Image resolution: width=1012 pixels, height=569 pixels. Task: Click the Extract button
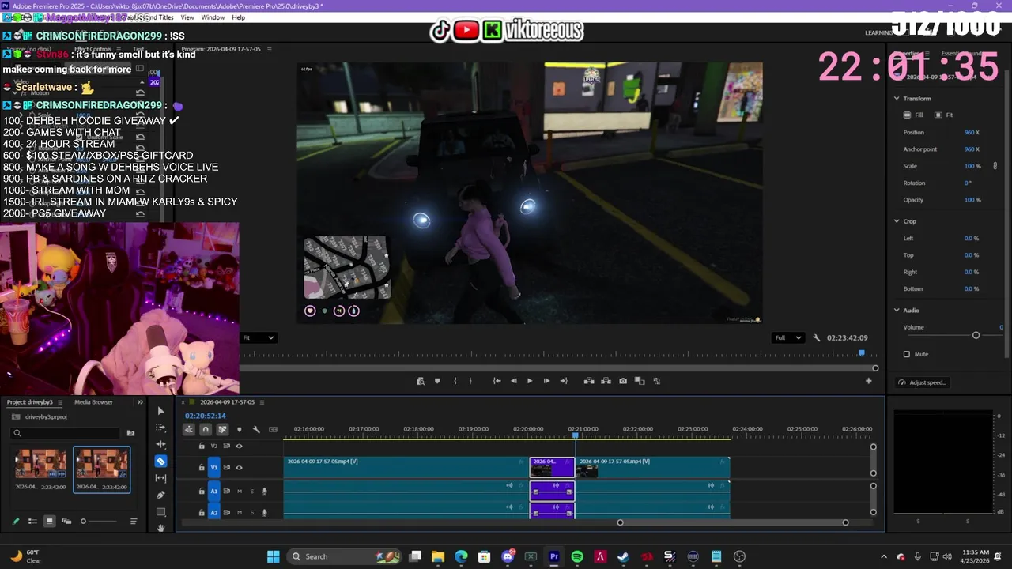click(606, 381)
